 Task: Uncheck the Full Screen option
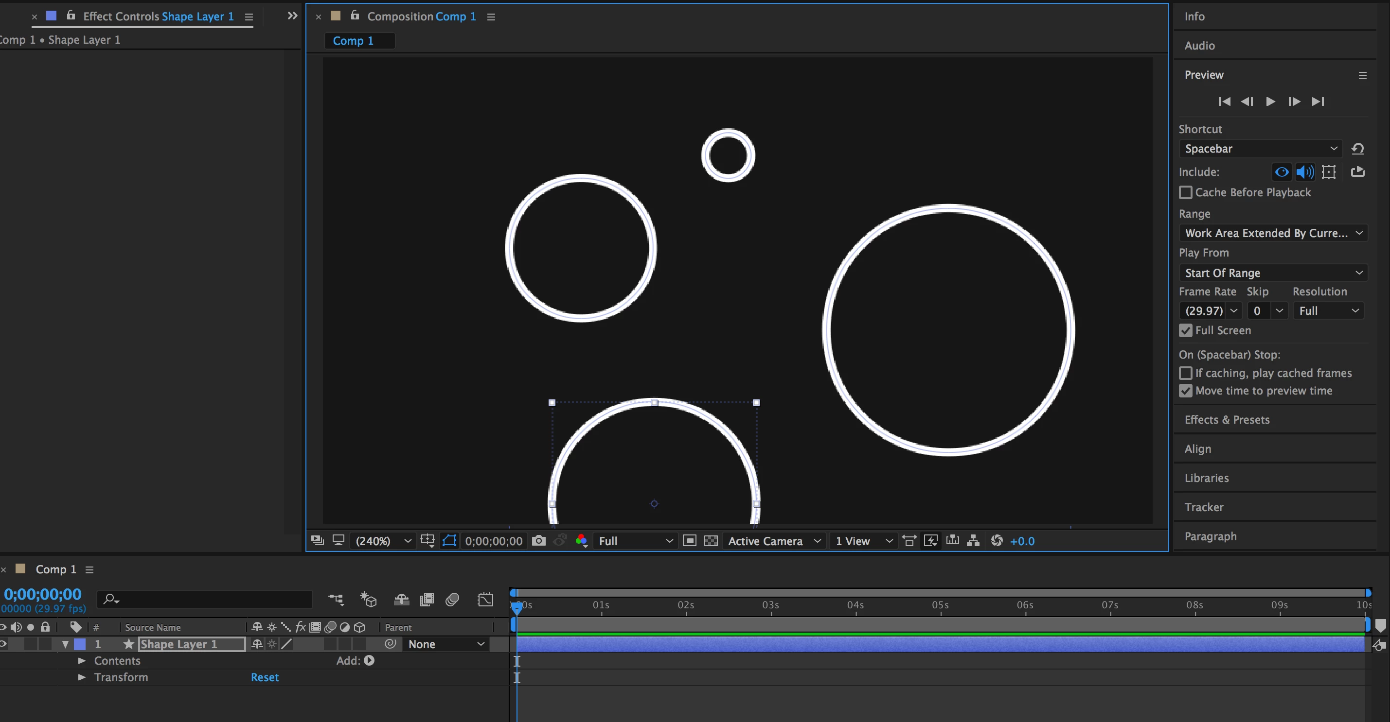(x=1186, y=330)
